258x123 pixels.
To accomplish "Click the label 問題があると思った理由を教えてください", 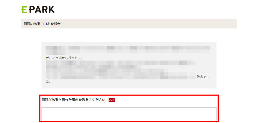I will point(73,100).
